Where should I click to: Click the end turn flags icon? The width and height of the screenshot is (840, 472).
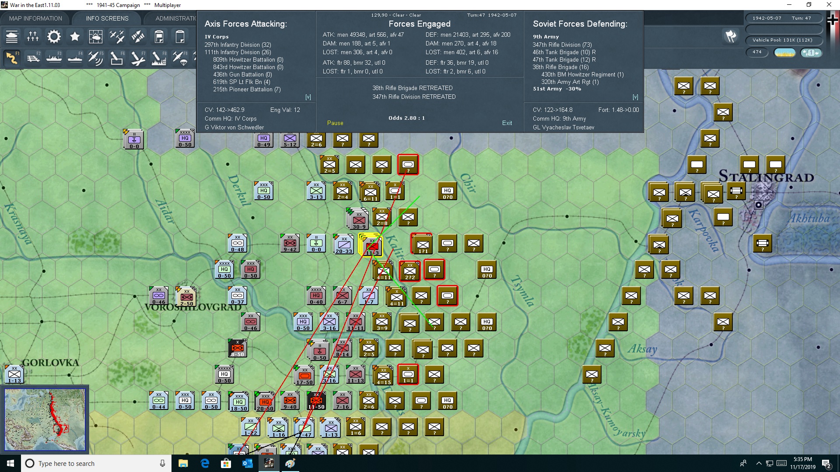[730, 36]
